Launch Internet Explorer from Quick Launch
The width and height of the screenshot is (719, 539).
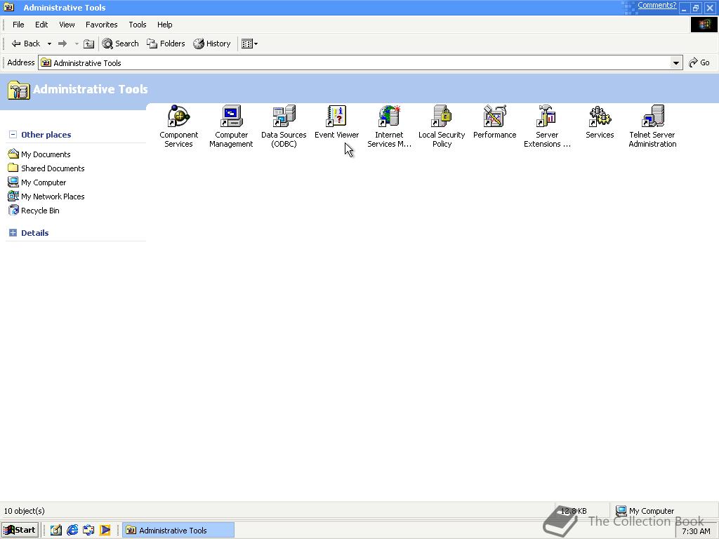72,531
